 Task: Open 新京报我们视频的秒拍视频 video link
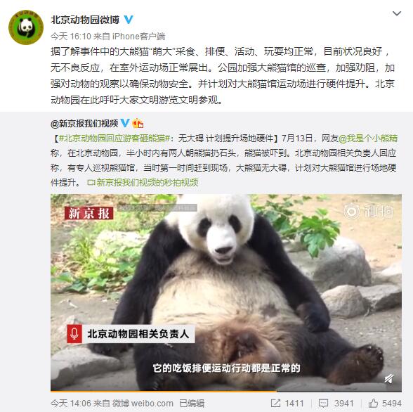point(147,182)
